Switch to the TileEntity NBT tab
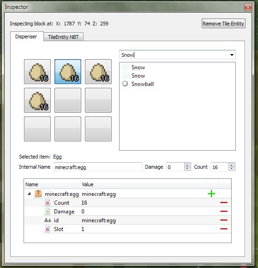Screen dimensions: 258x268 point(63,37)
